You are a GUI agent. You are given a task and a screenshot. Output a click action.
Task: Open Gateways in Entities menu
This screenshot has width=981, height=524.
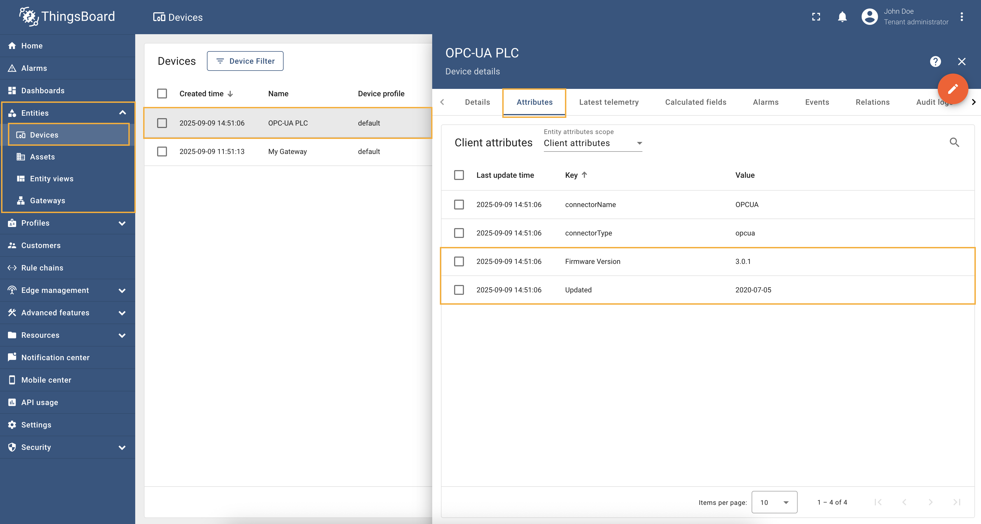pyautogui.click(x=48, y=200)
